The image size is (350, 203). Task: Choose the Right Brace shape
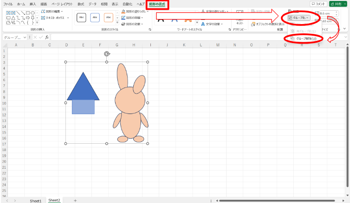pos(33,23)
